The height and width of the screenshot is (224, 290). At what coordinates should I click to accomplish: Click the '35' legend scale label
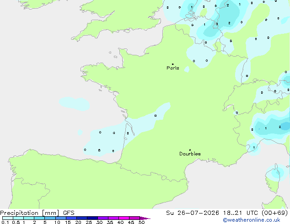[110, 222]
